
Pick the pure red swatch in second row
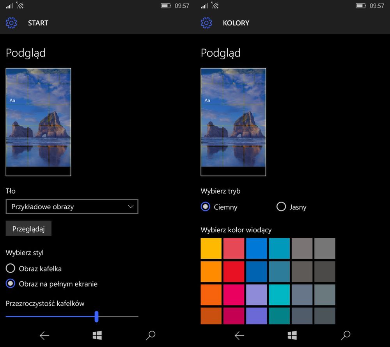(234, 272)
